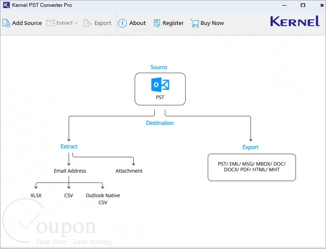Click the Extract envelope icon
This screenshot has height=249, width=326.
point(51,23)
